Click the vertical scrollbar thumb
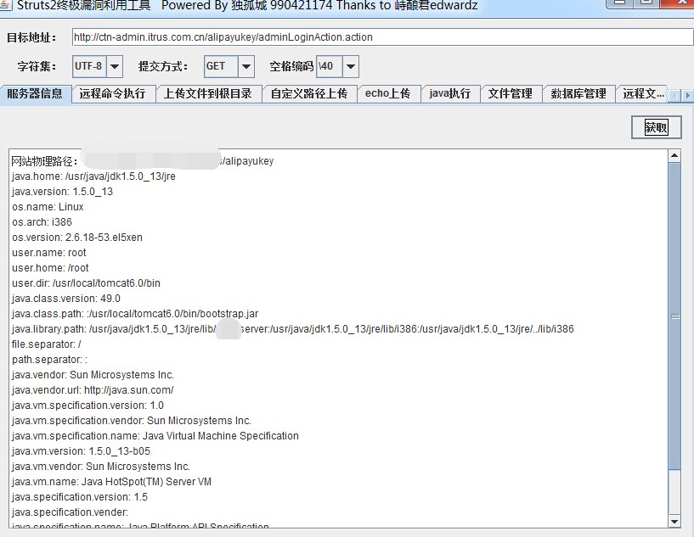This screenshot has width=694, height=537. [674, 316]
